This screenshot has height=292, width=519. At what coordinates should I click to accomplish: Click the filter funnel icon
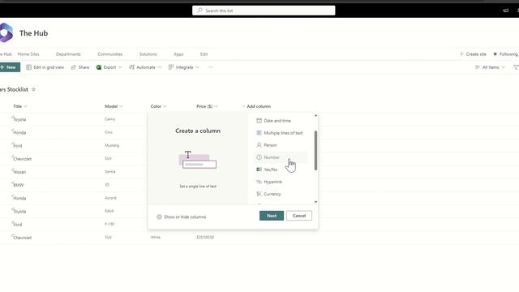(516, 67)
